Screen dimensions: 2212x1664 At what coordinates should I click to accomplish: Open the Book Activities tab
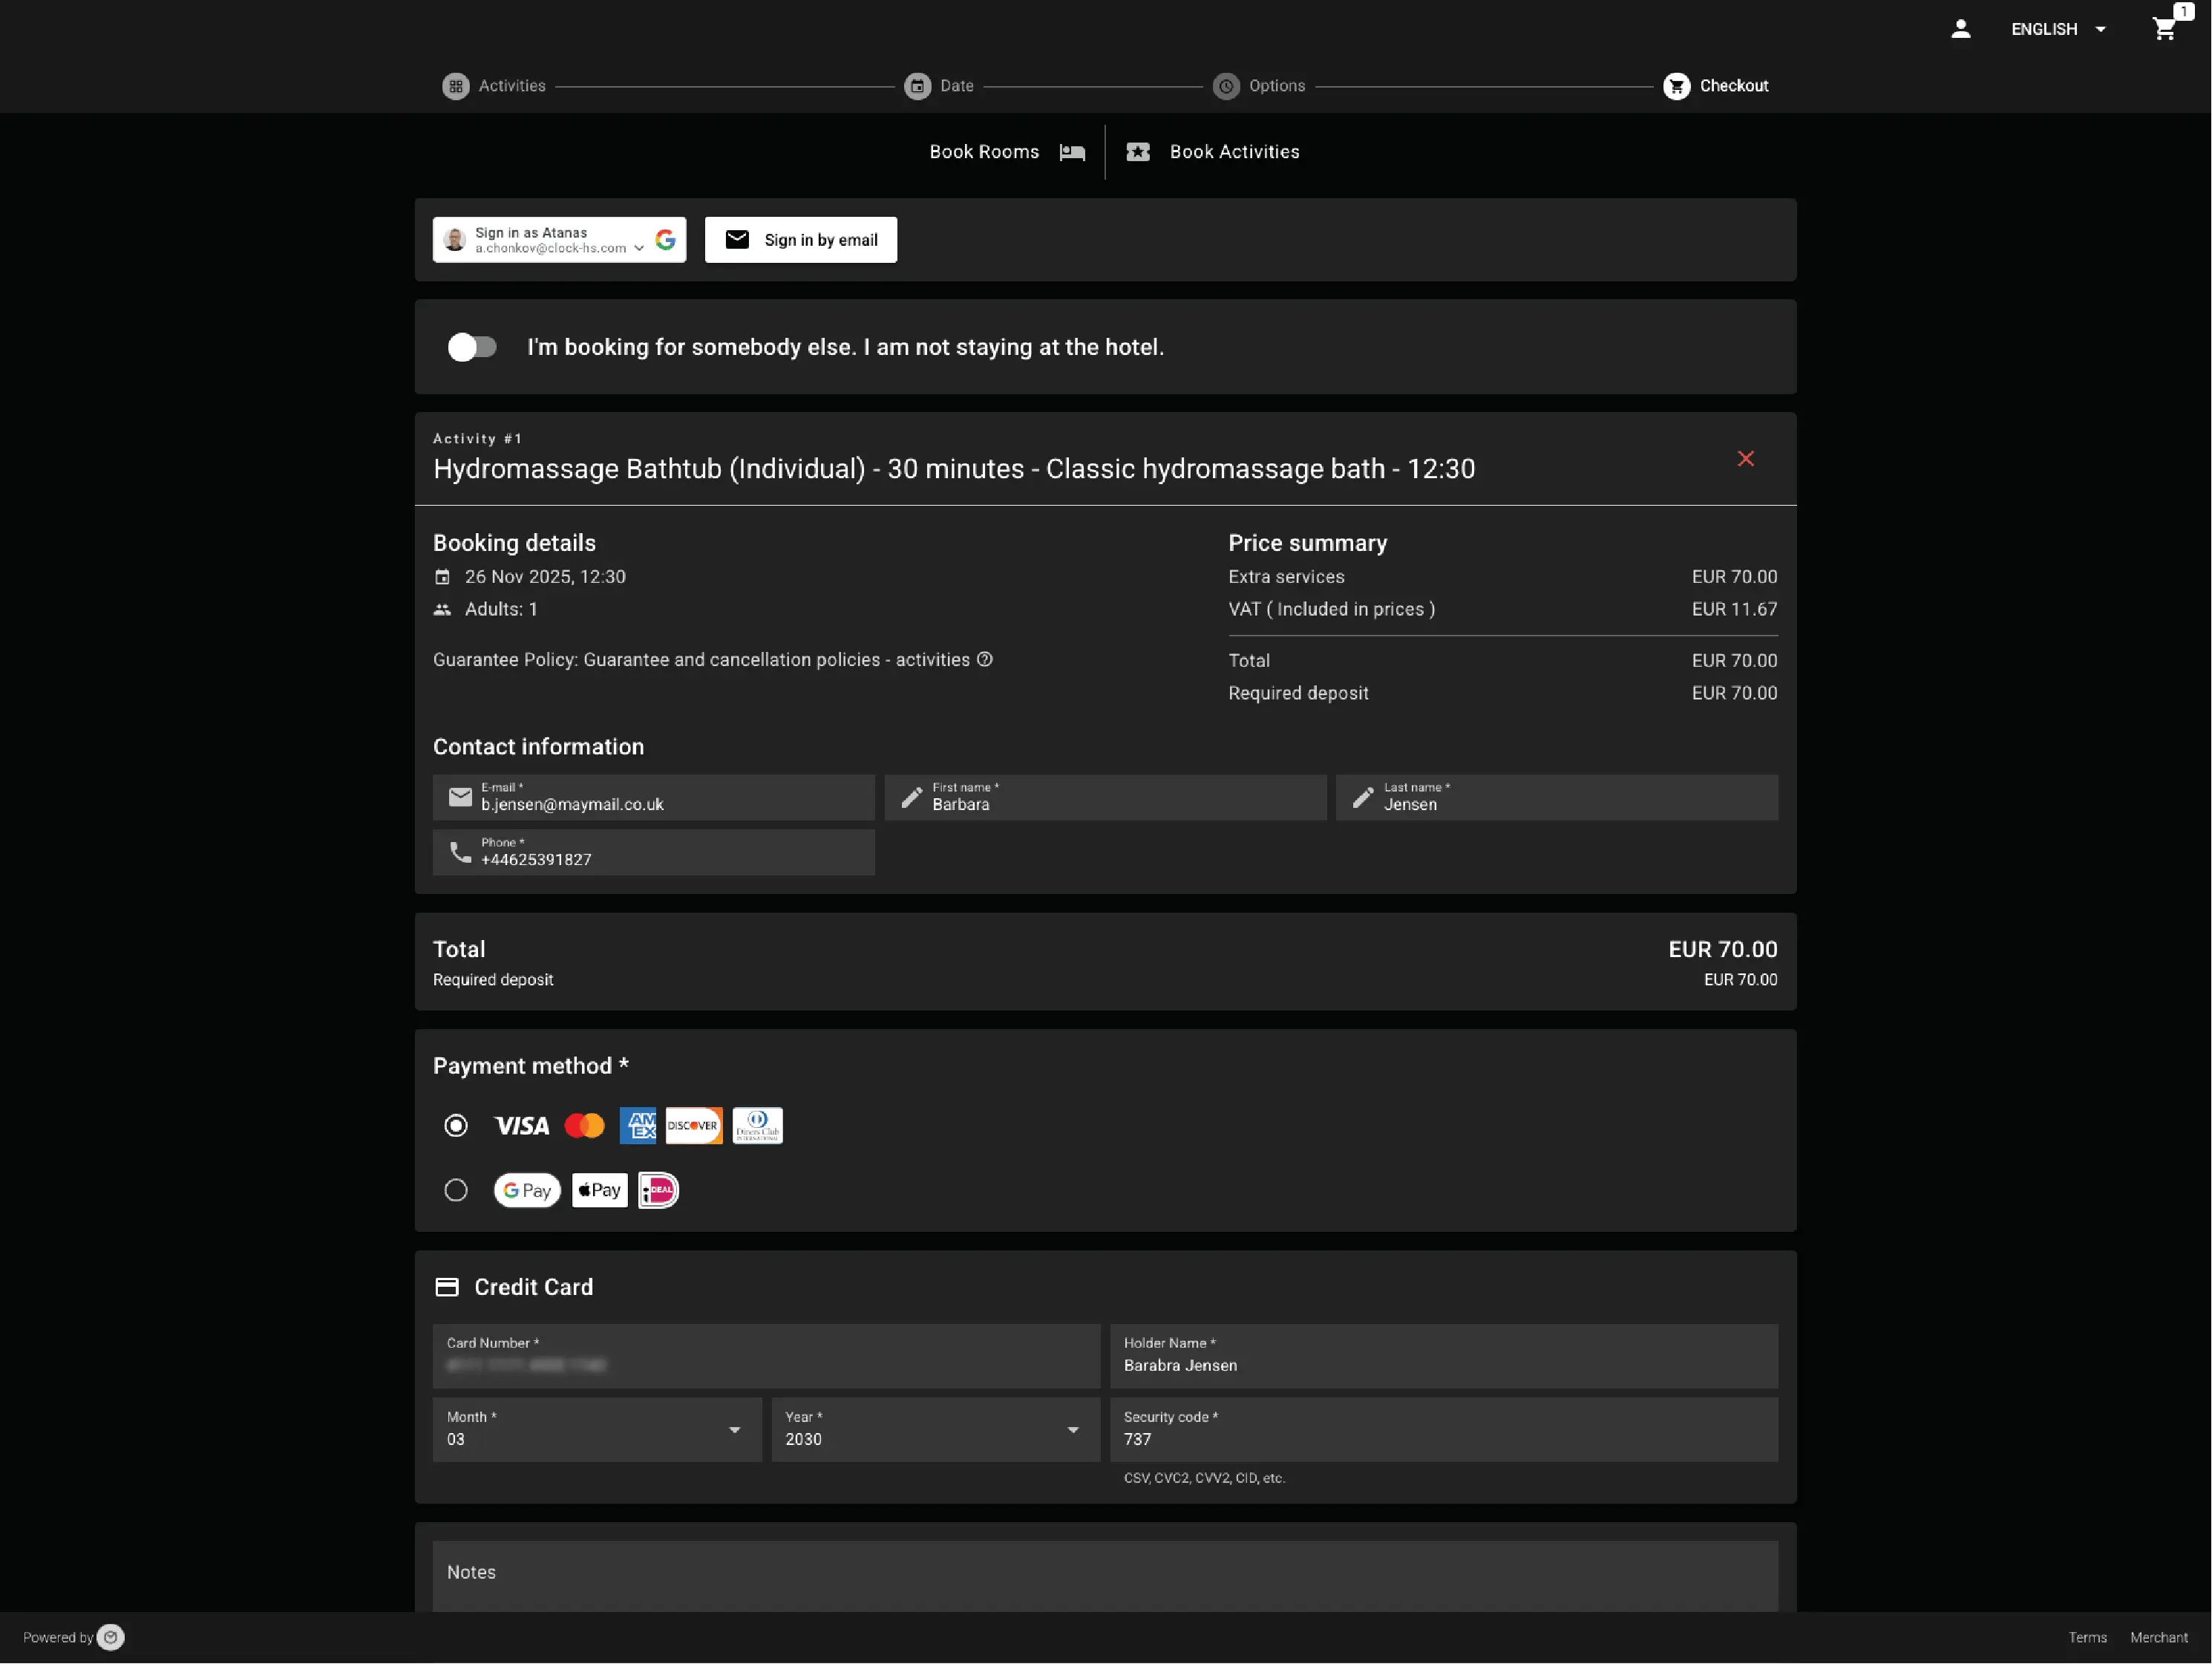pos(1233,152)
